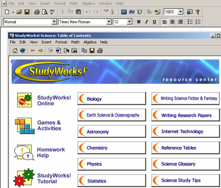
Task: Click the main toolbar Print icon
Action: tap(37, 12)
